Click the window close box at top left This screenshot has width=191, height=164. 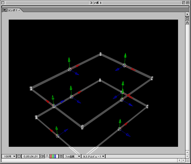point(3,3)
